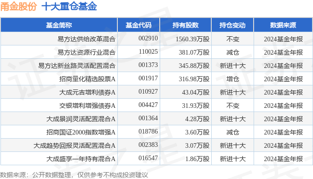Click 新进十大 in the 大成元吉增利债券A row
The height and width of the screenshot is (179, 313).
[x=232, y=92]
